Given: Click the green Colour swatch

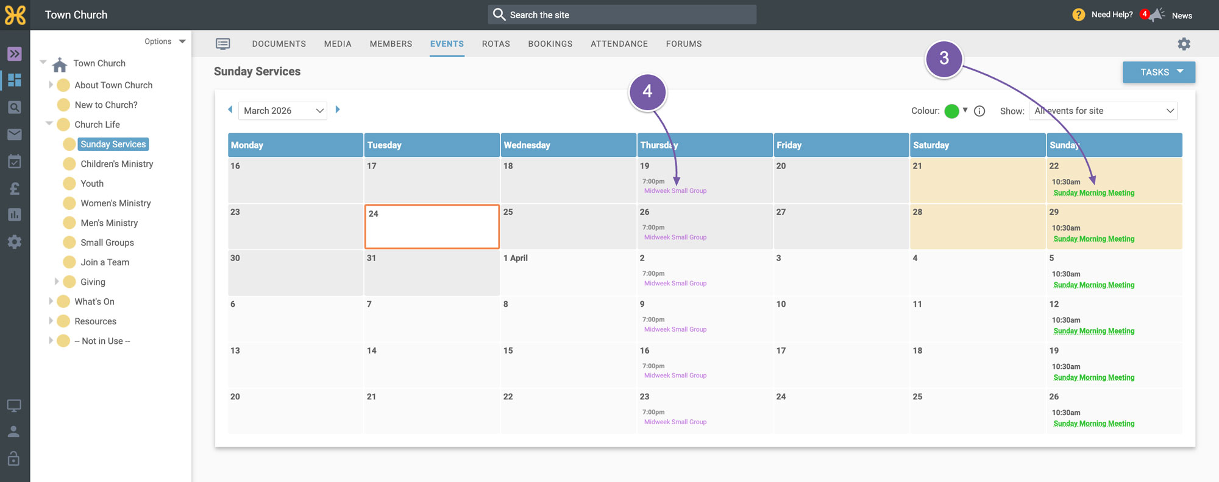Looking at the screenshot, I should click(x=951, y=111).
